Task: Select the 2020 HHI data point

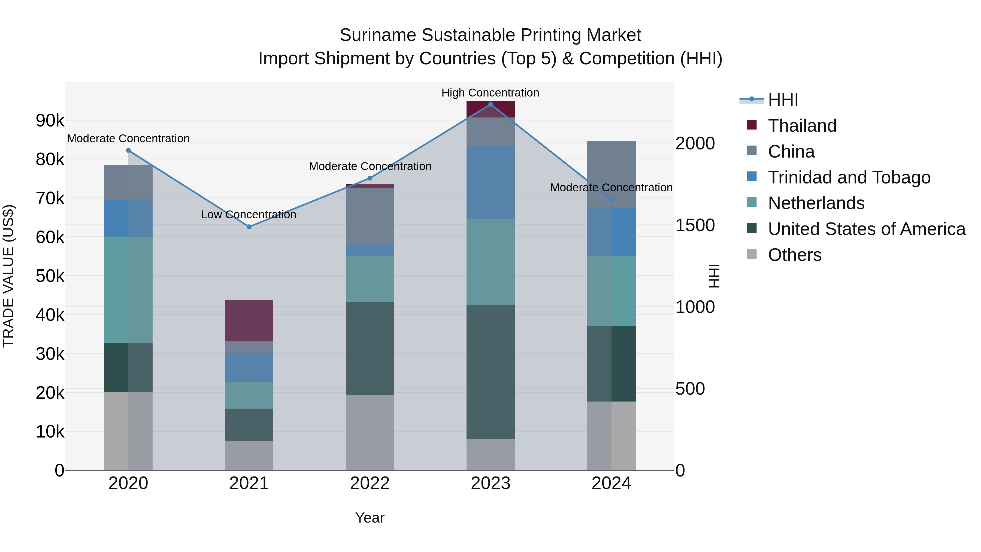Action: tap(128, 150)
